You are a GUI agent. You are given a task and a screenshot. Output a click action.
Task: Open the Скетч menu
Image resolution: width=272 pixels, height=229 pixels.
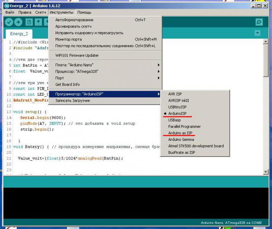point(41,13)
